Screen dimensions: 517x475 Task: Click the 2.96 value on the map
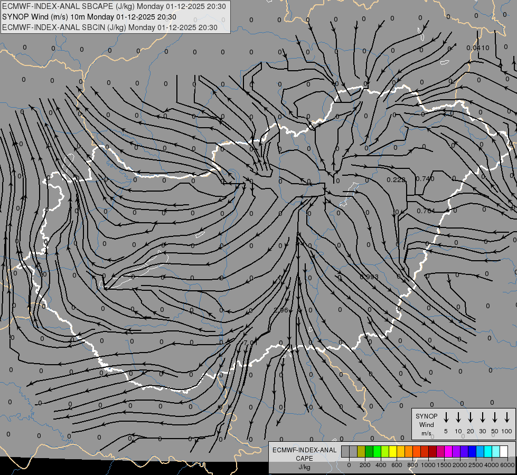click(281, 310)
